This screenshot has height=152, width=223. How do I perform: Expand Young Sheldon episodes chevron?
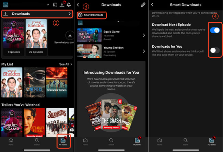click(x=144, y=51)
